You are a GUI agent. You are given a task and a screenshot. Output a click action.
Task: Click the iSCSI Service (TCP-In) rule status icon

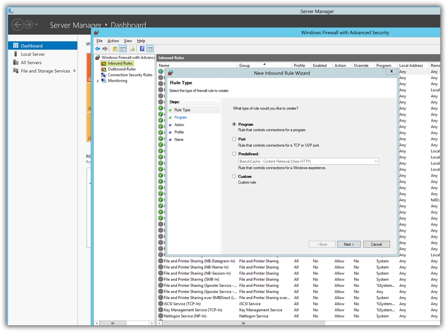pos(161,304)
